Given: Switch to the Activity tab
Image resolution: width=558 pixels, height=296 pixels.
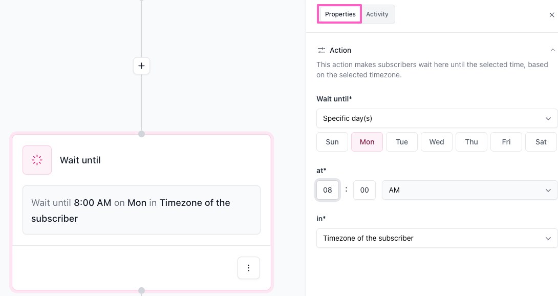Looking at the screenshot, I should click(x=377, y=14).
